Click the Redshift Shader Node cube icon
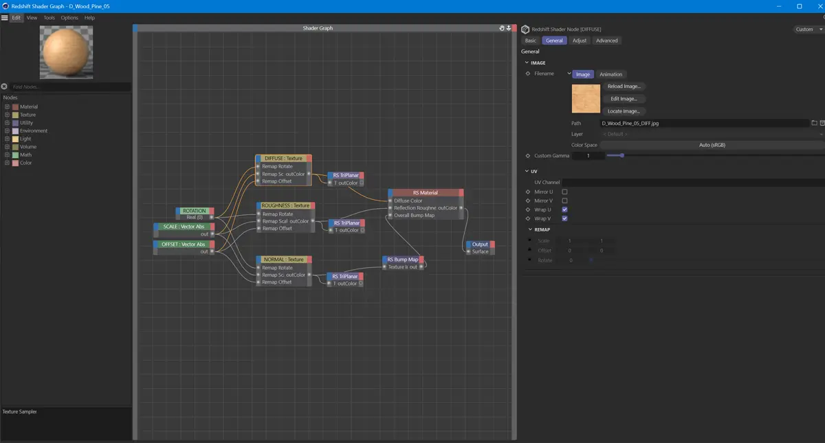This screenshot has width=825, height=443. coord(525,30)
